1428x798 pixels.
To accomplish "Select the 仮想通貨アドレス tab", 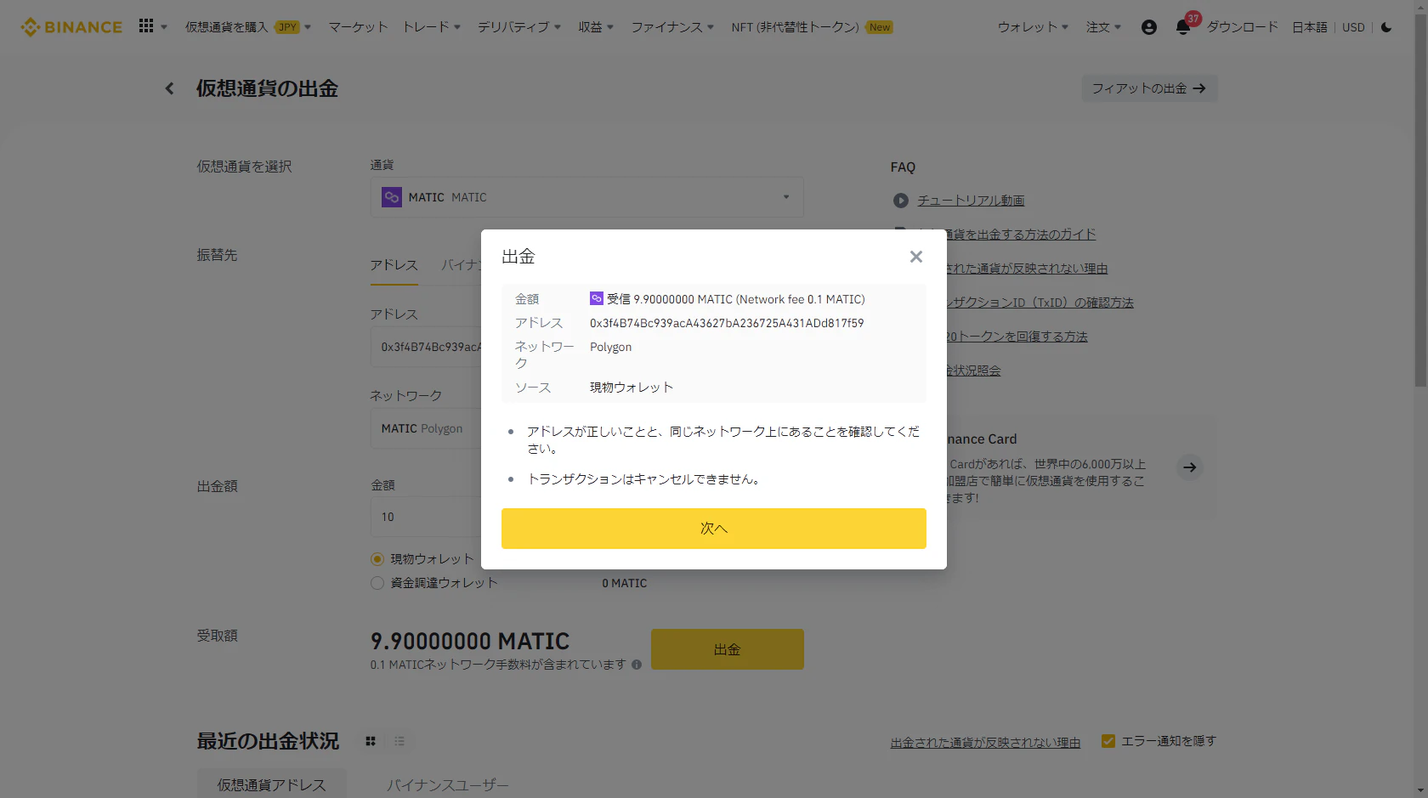I will click(272, 784).
